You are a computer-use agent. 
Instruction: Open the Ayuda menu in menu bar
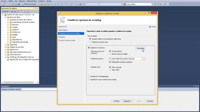49,1
